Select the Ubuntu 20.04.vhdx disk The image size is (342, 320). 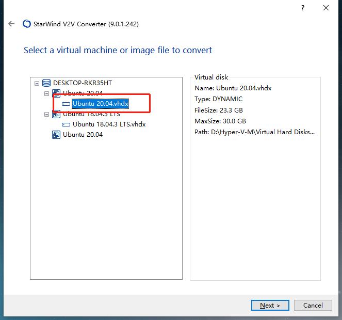coord(101,103)
